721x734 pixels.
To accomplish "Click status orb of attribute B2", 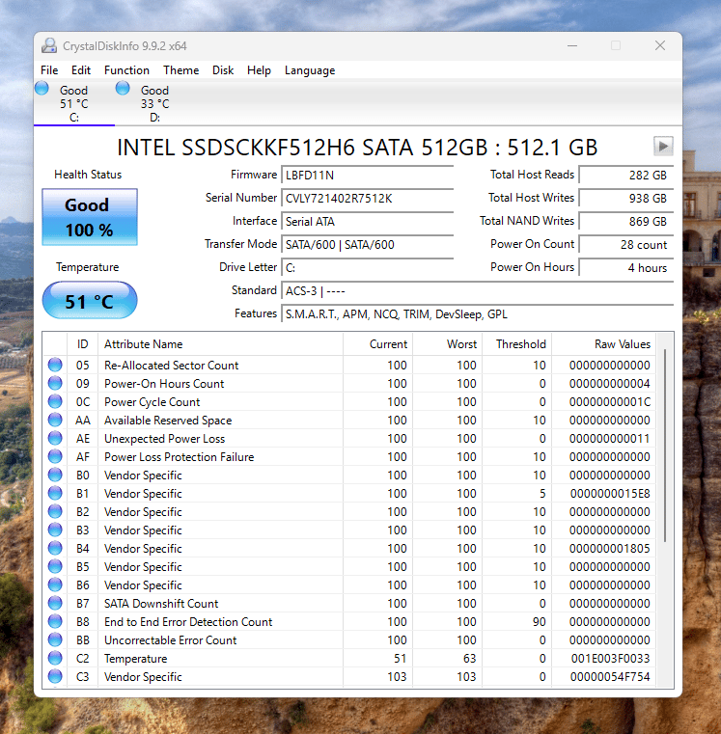I will tap(55, 511).
